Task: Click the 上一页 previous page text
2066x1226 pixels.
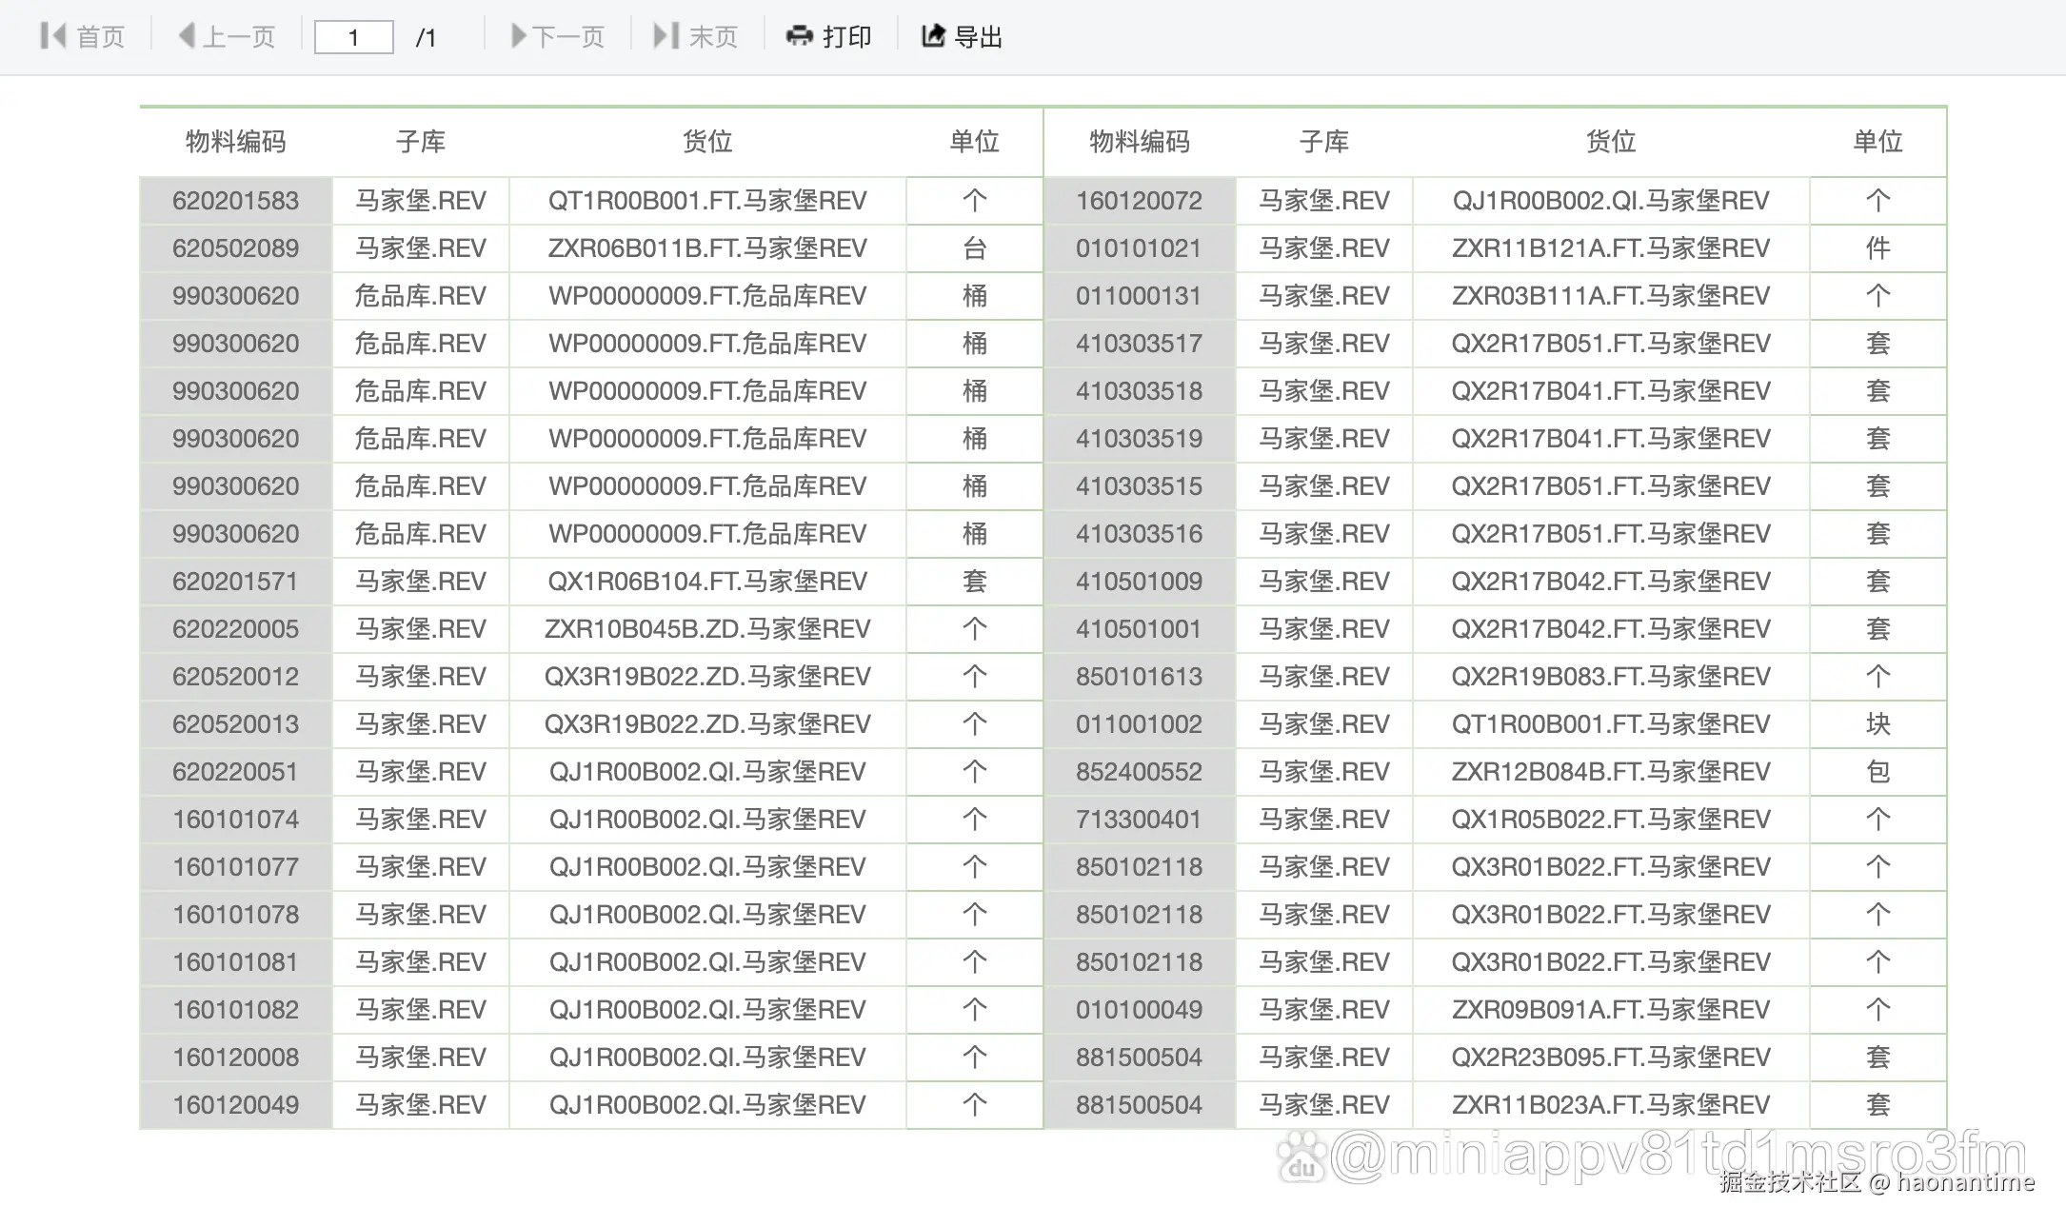Action: click(239, 37)
